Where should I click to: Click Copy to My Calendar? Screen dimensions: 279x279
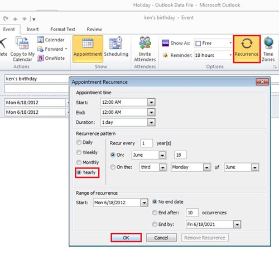point(22,49)
